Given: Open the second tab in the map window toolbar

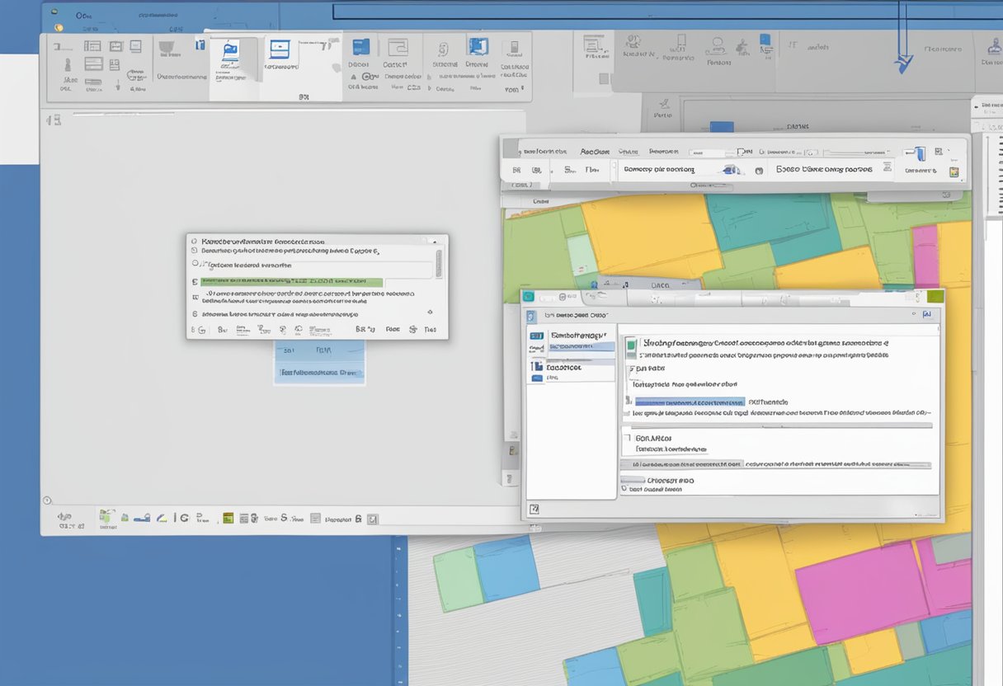Looking at the screenshot, I should click(x=594, y=152).
